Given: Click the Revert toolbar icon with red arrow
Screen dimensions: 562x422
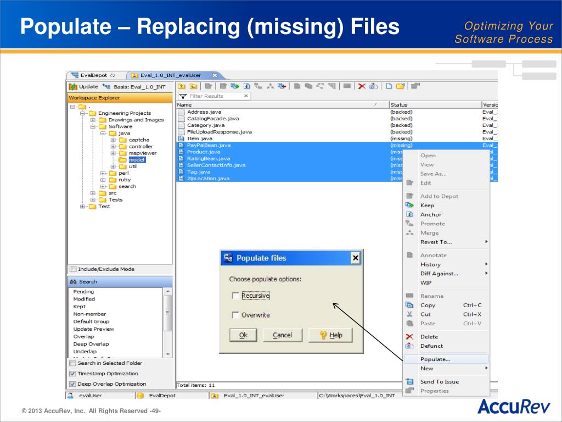Looking at the screenshot, I should (x=282, y=86).
